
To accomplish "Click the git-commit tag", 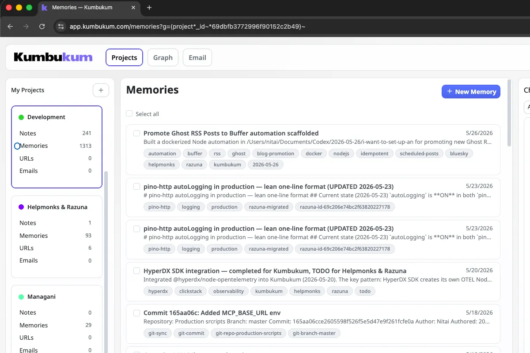I will (x=191, y=333).
